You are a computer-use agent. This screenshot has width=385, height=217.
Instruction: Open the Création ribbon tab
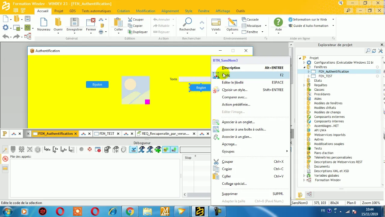(123, 11)
